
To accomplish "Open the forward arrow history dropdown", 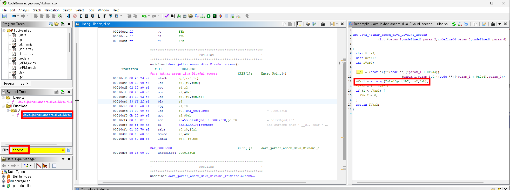I will (28, 16).
